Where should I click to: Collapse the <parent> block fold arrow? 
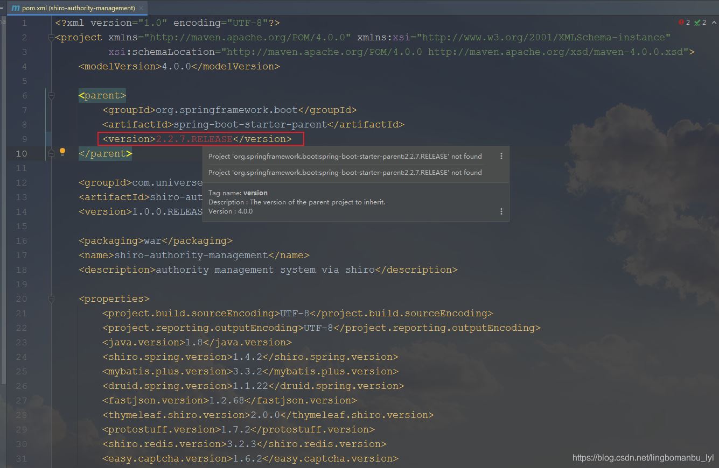click(51, 95)
